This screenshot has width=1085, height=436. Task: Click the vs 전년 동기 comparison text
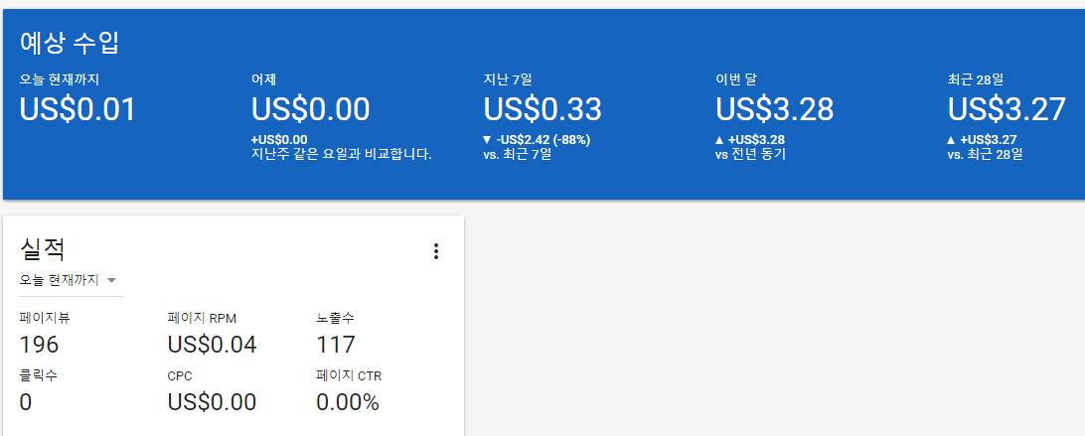[750, 154]
